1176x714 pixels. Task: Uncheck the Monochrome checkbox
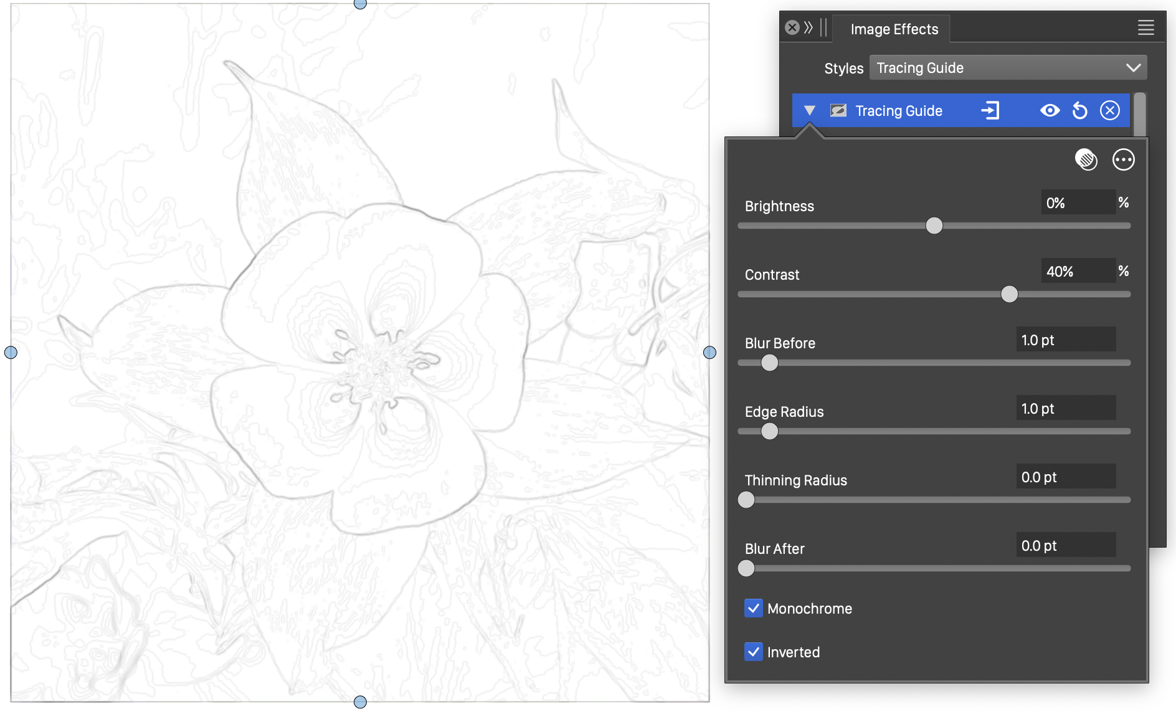[754, 608]
